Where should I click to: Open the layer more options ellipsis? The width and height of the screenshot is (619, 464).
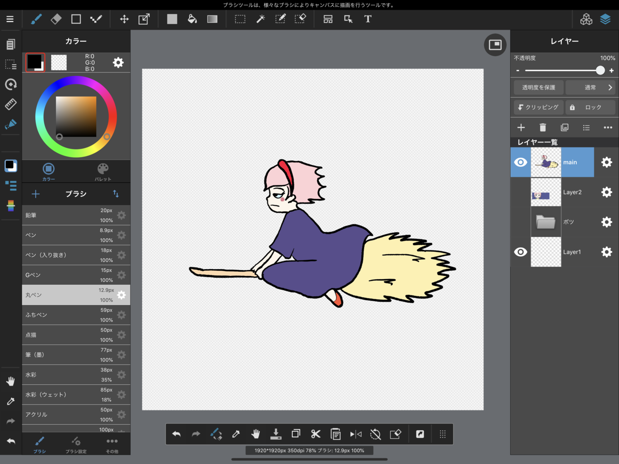(x=608, y=128)
